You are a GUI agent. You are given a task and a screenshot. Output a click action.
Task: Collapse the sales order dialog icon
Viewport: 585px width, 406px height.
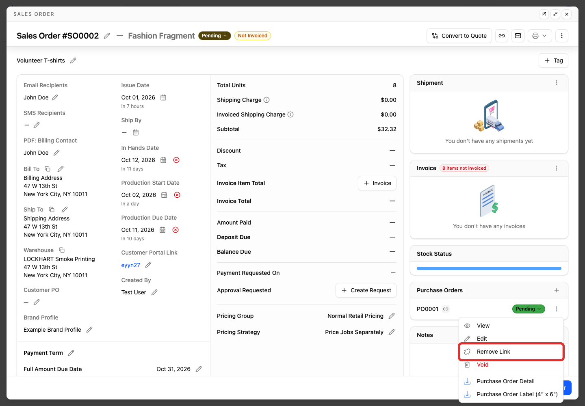click(x=555, y=14)
